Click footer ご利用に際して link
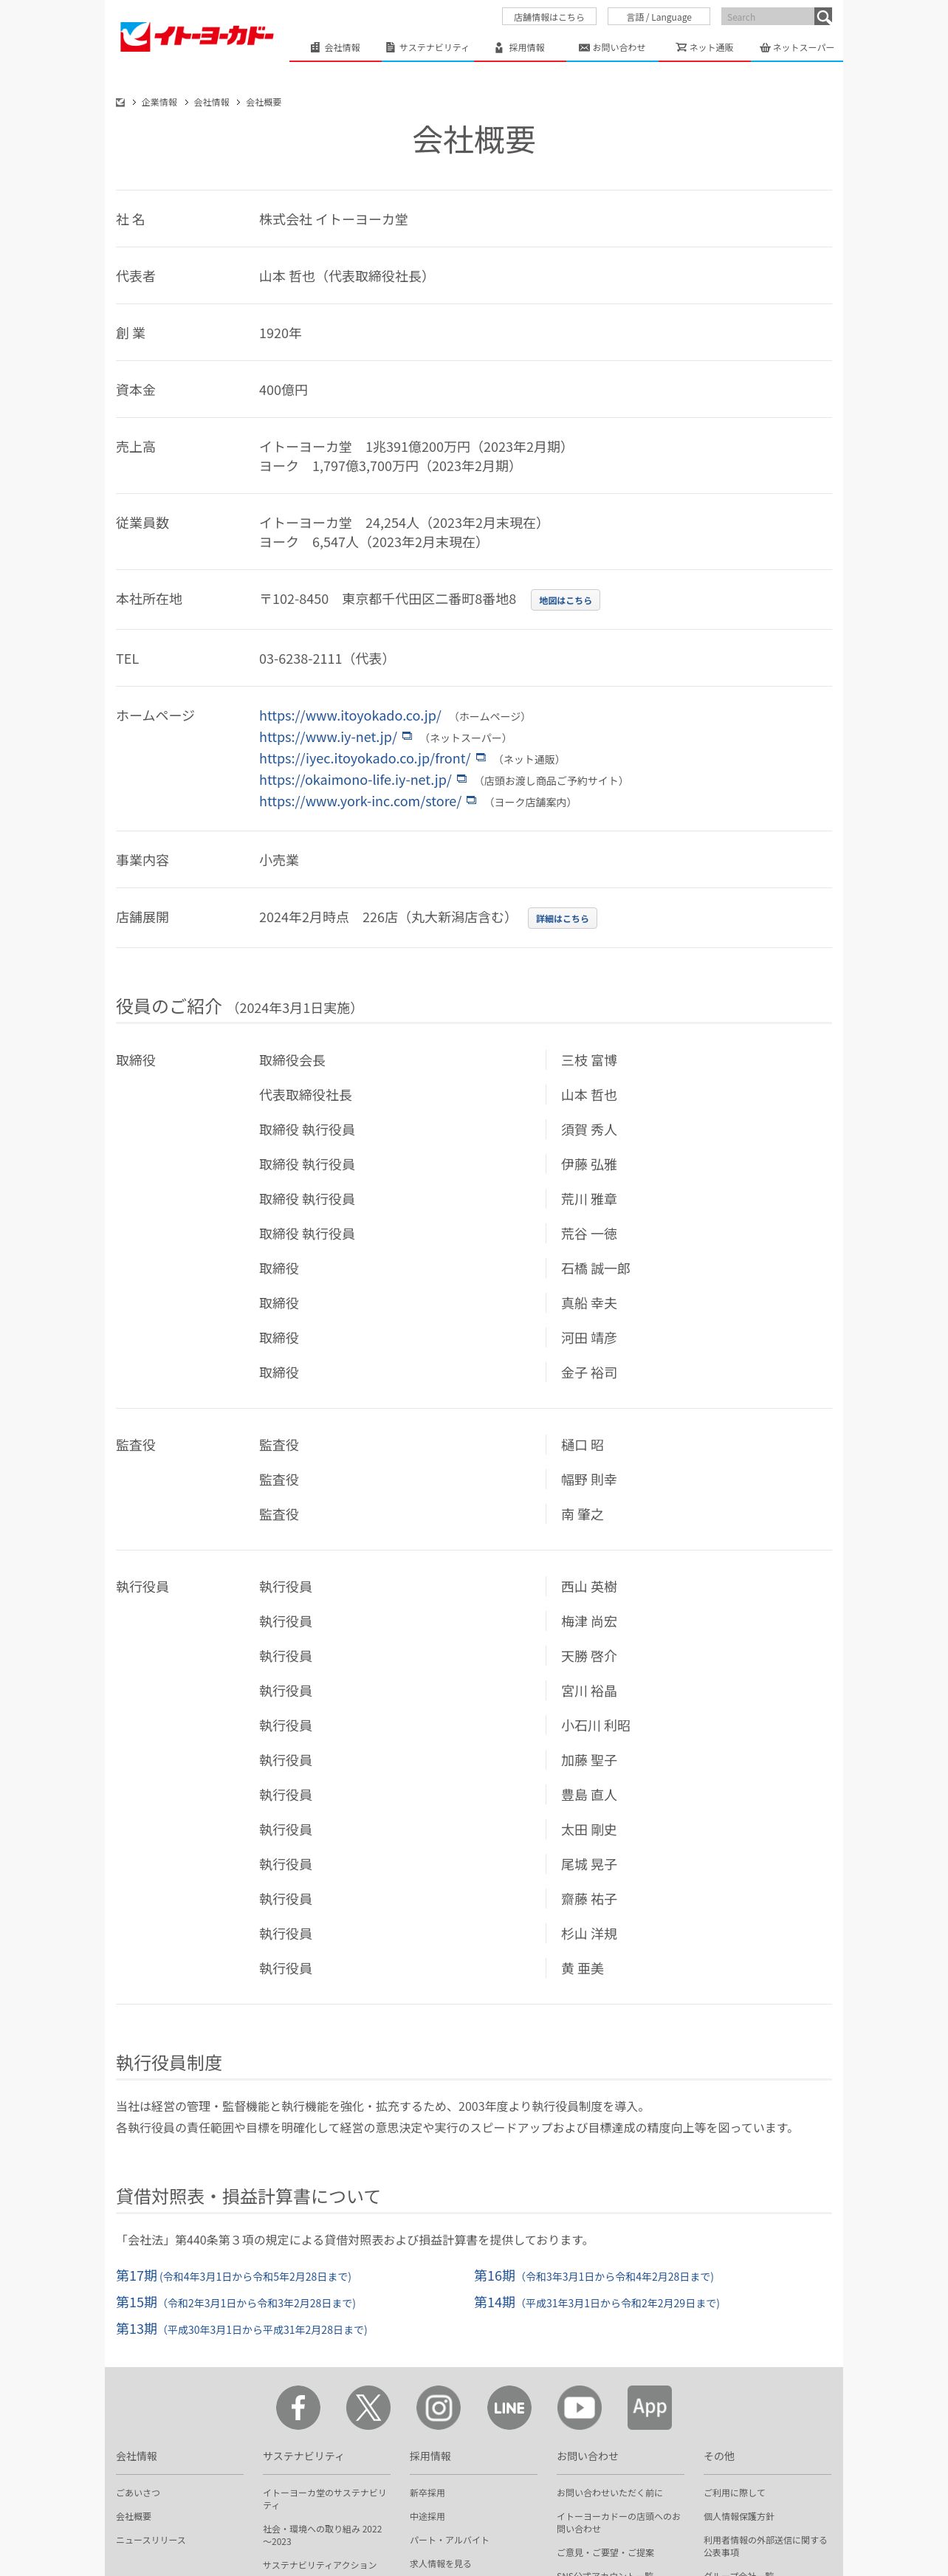The height and width of the screenshot is (2576, 948). [734, 2492]
